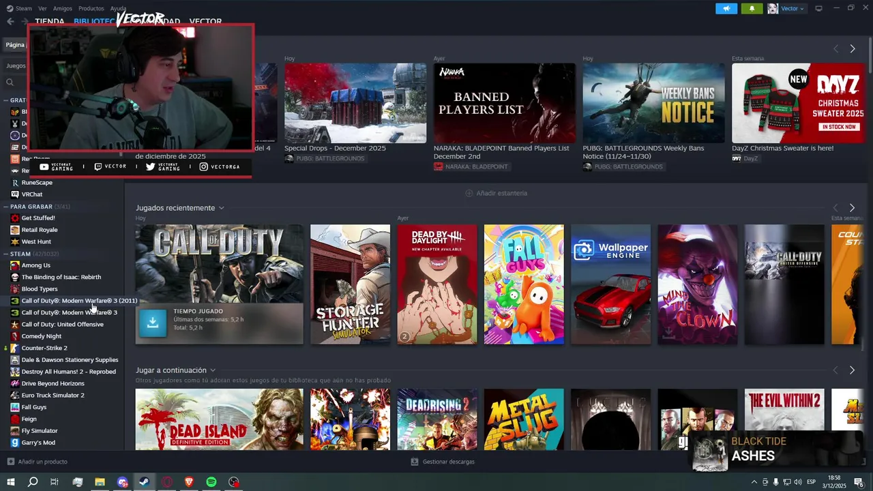The width and height of the screenshot is (873, 491).
Task: Click the RuneScape game icon
Action: 15,183
